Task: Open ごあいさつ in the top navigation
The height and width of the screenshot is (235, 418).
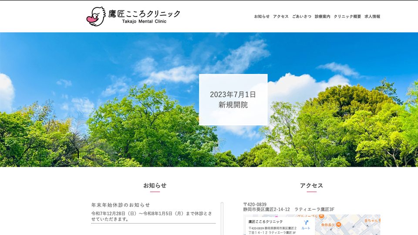Action: pyautogui.click(x=302, y=17)
